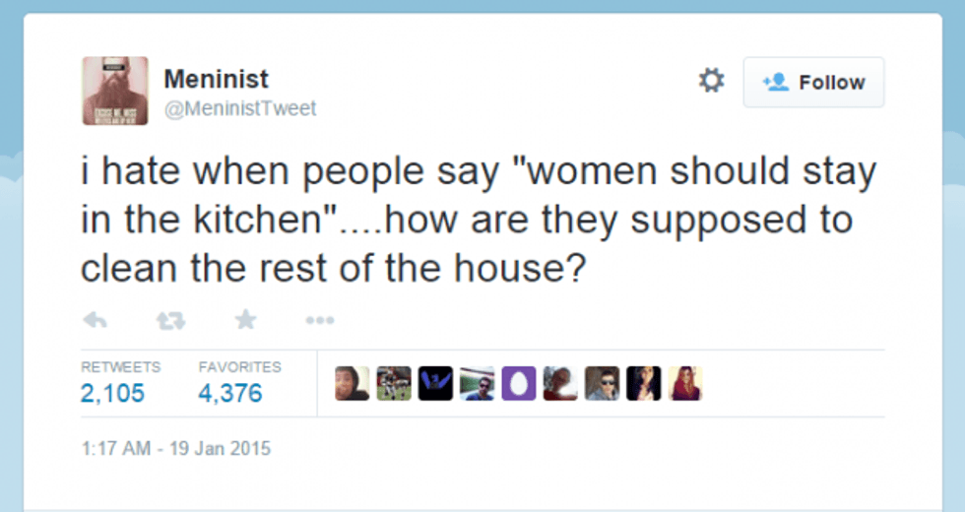The width and height of the screenshot is (965, 512).
Task: Open the seventh avatar, man in gray hoodie
Action: click(x=602, y=384)
